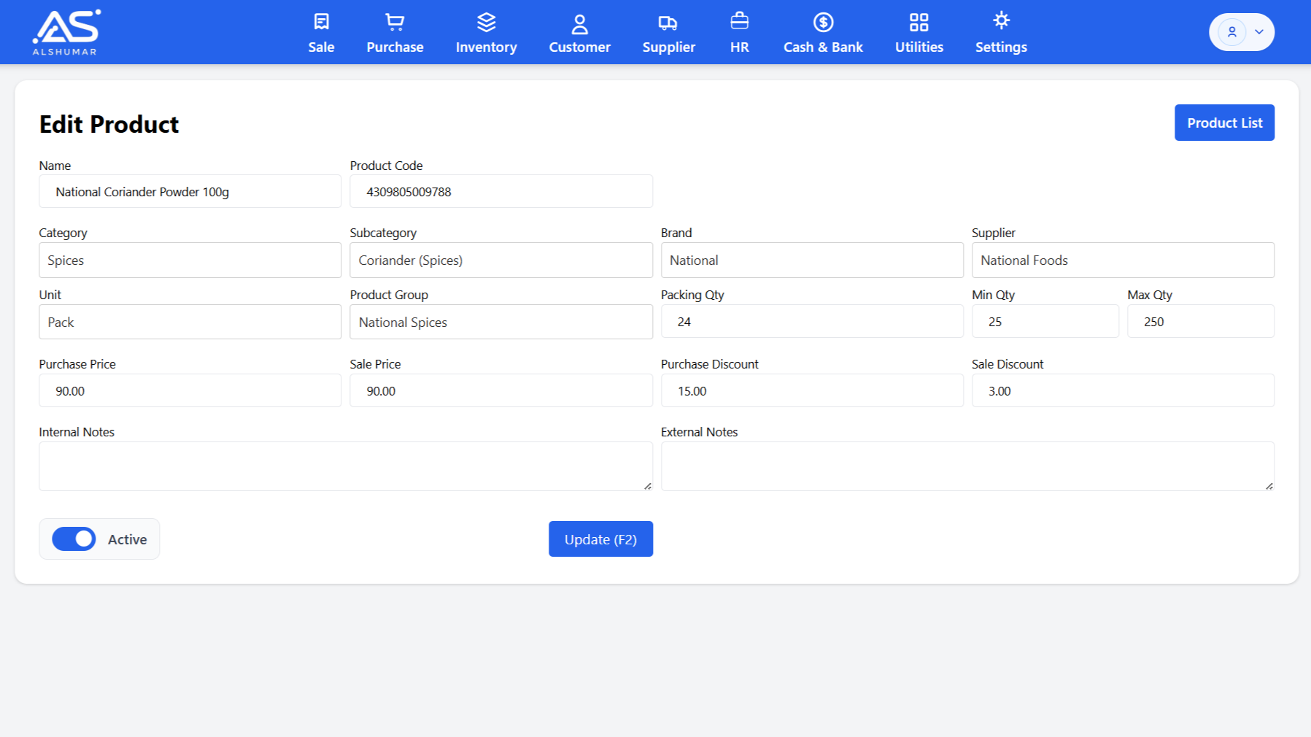This screenshot has width=1311, height=737.
Task: Click the Update (F2) button
Action: [600, 539]
